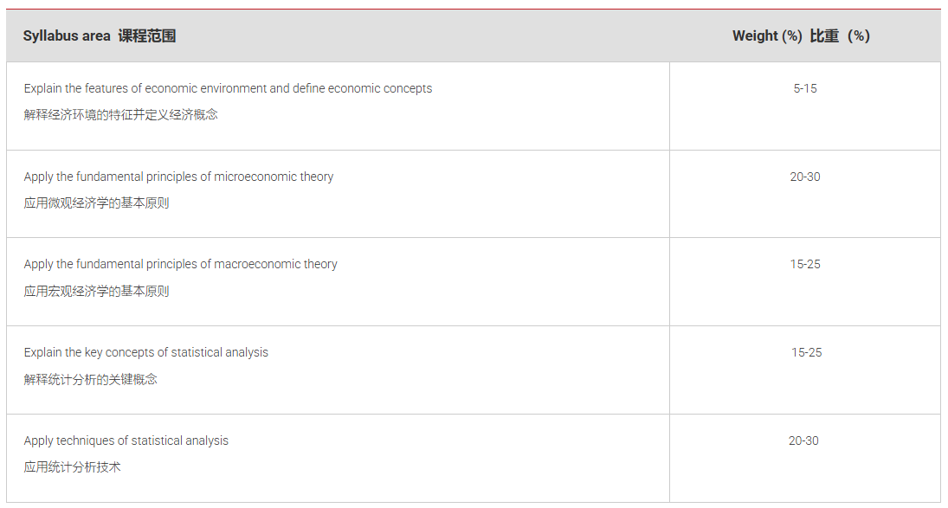Select the "Explain the features of economic environment" line
The width and height of the screenshot is (948, 508).
pyautogui.click(x=228, y=88)
